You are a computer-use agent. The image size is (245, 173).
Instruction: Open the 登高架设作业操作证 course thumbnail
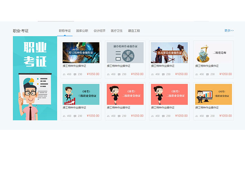tap(169, 52)
